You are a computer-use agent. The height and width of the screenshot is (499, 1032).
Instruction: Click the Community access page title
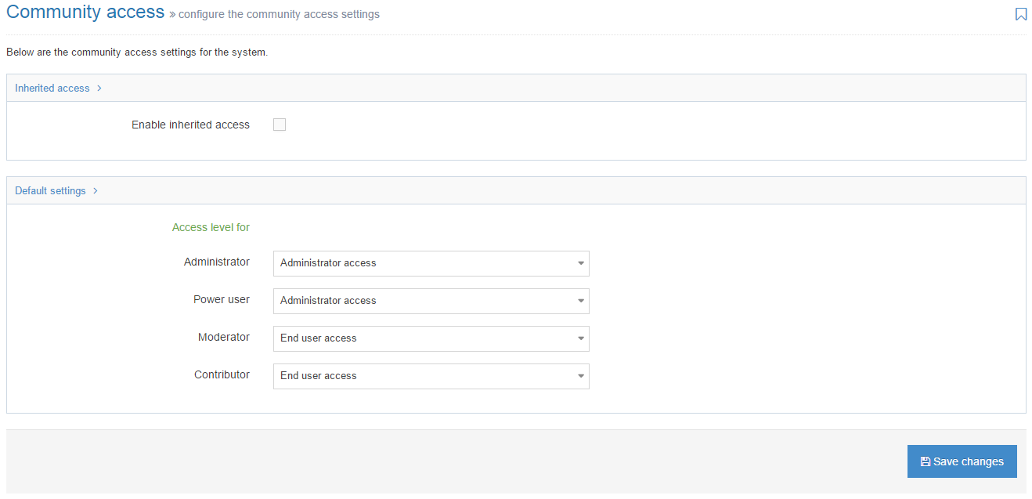point(85,13)
